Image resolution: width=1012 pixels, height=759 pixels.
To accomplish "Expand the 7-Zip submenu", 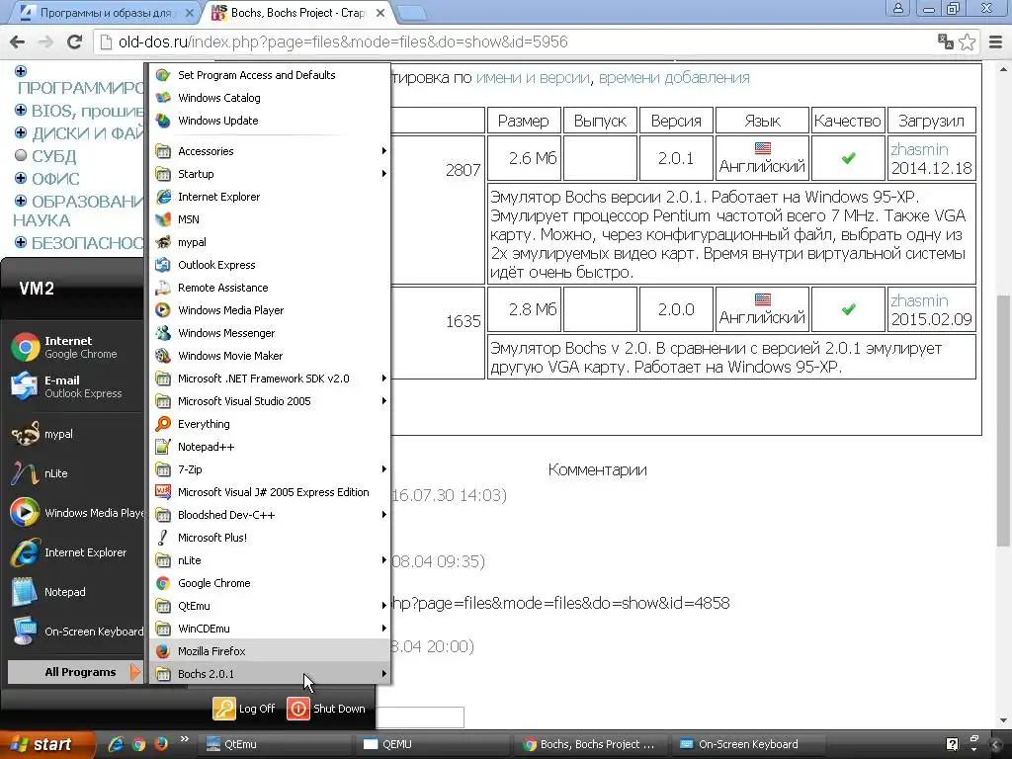I will (x=270, y=469).
